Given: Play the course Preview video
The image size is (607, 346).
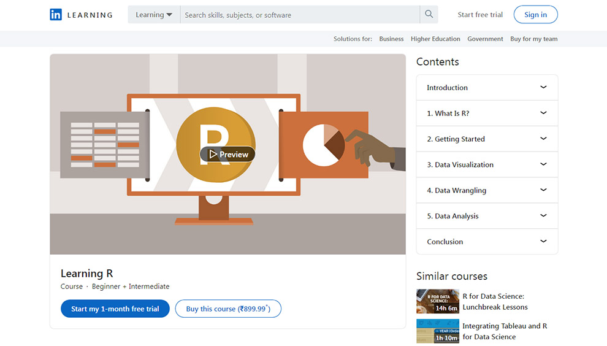Looking at the screenshot, I should (x=227, y=154).
